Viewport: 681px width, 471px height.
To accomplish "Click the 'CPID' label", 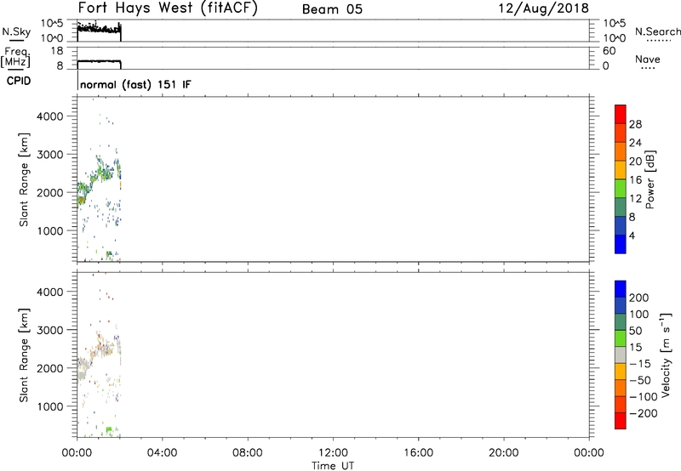I will coord(19,81).
